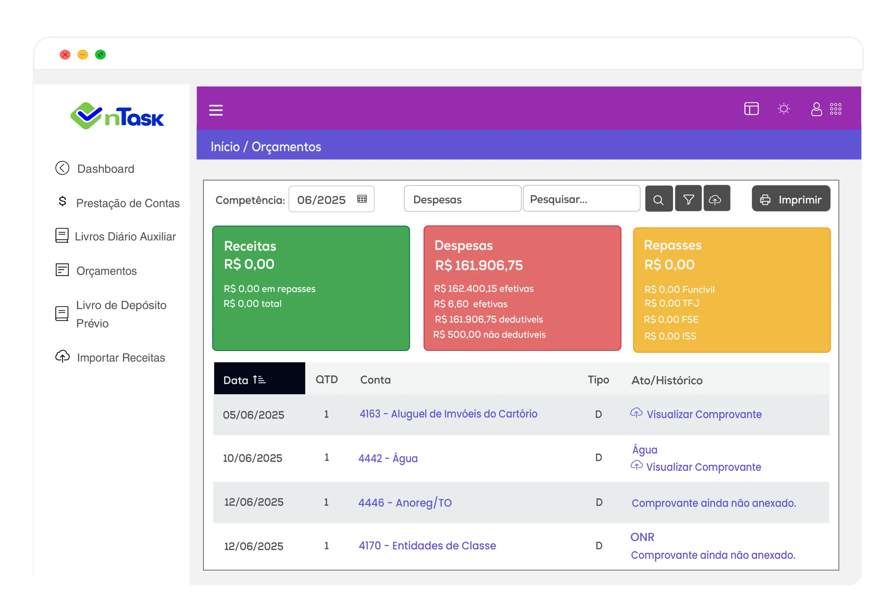Go to Dashboard in the sidebar
The height and width of the screenshot is (610, 893).
coord(105,169)
